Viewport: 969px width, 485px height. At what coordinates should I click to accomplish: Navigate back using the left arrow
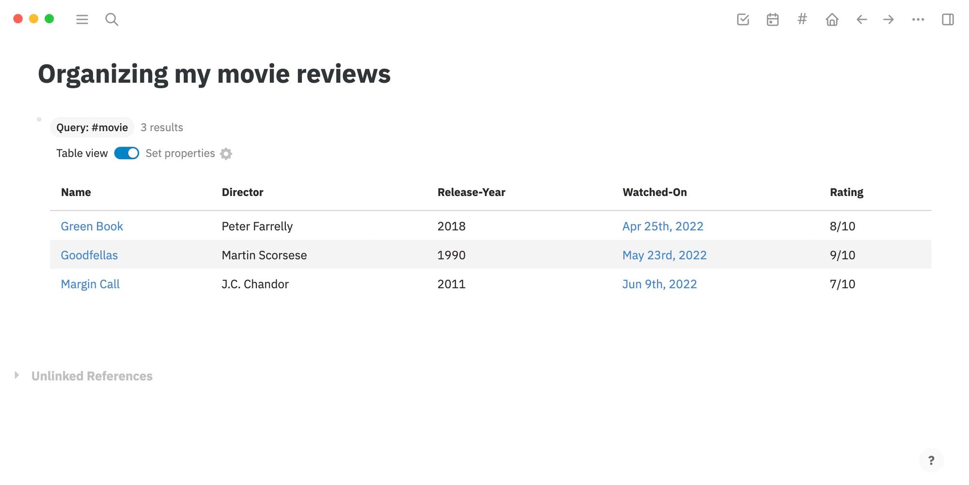point(861,19)
